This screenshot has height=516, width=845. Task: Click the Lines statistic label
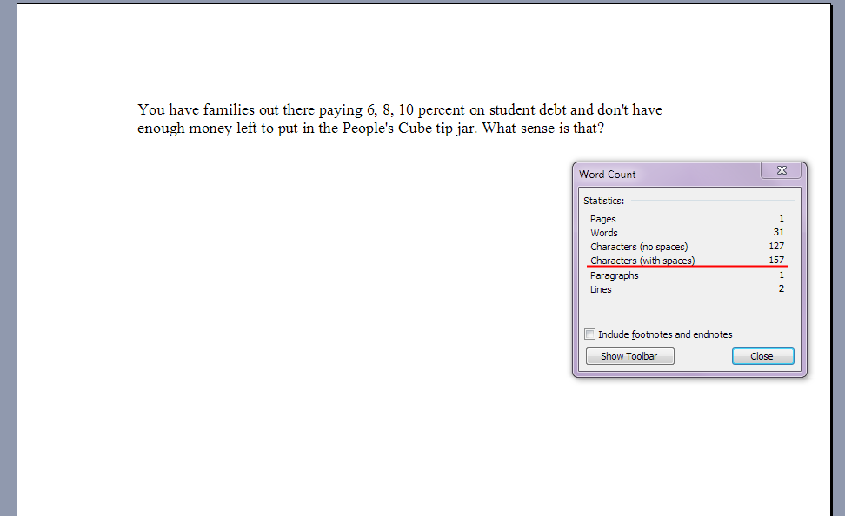point(601,289)
